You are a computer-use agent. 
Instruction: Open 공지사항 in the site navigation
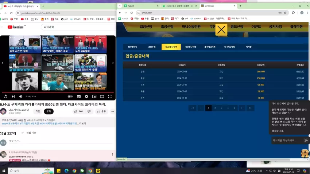coord(275,27)
